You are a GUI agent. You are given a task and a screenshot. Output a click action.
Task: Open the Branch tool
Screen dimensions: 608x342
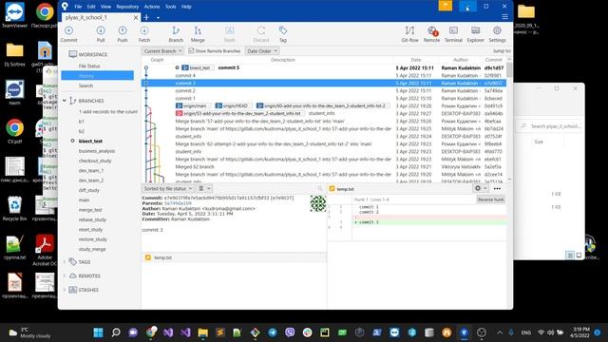pyautogui.click(x=176, y=34)
